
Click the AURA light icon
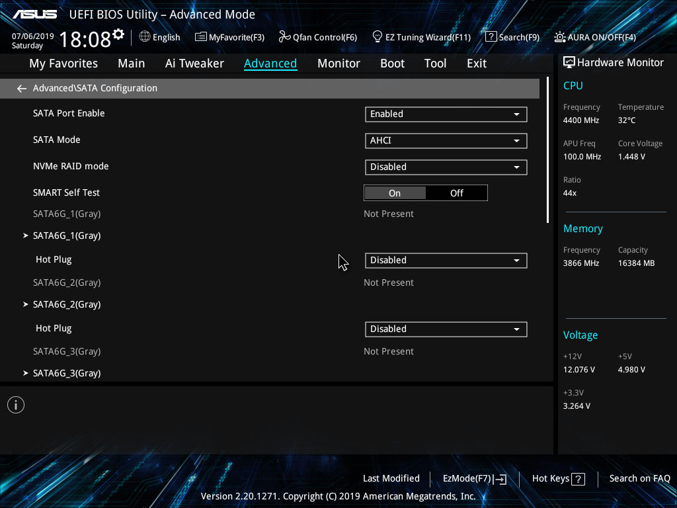click(x=559, y=37)
